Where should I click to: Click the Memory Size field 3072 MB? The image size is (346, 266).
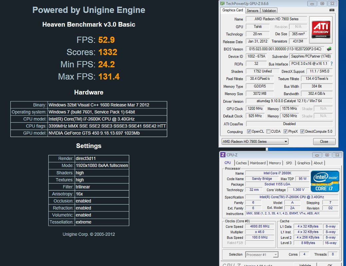pyautogui.click(x=260, y=93)
